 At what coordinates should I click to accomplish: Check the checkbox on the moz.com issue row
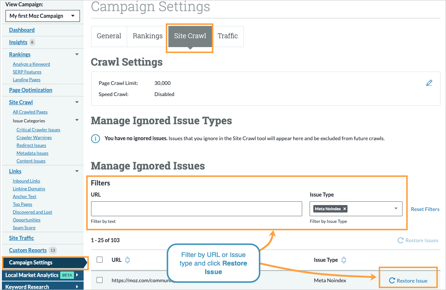[x=100, y=280]
